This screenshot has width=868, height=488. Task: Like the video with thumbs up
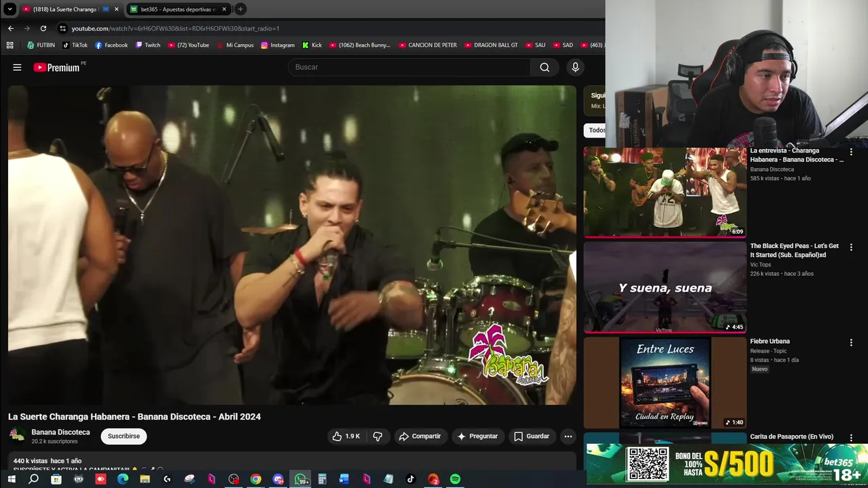[346, 436]
